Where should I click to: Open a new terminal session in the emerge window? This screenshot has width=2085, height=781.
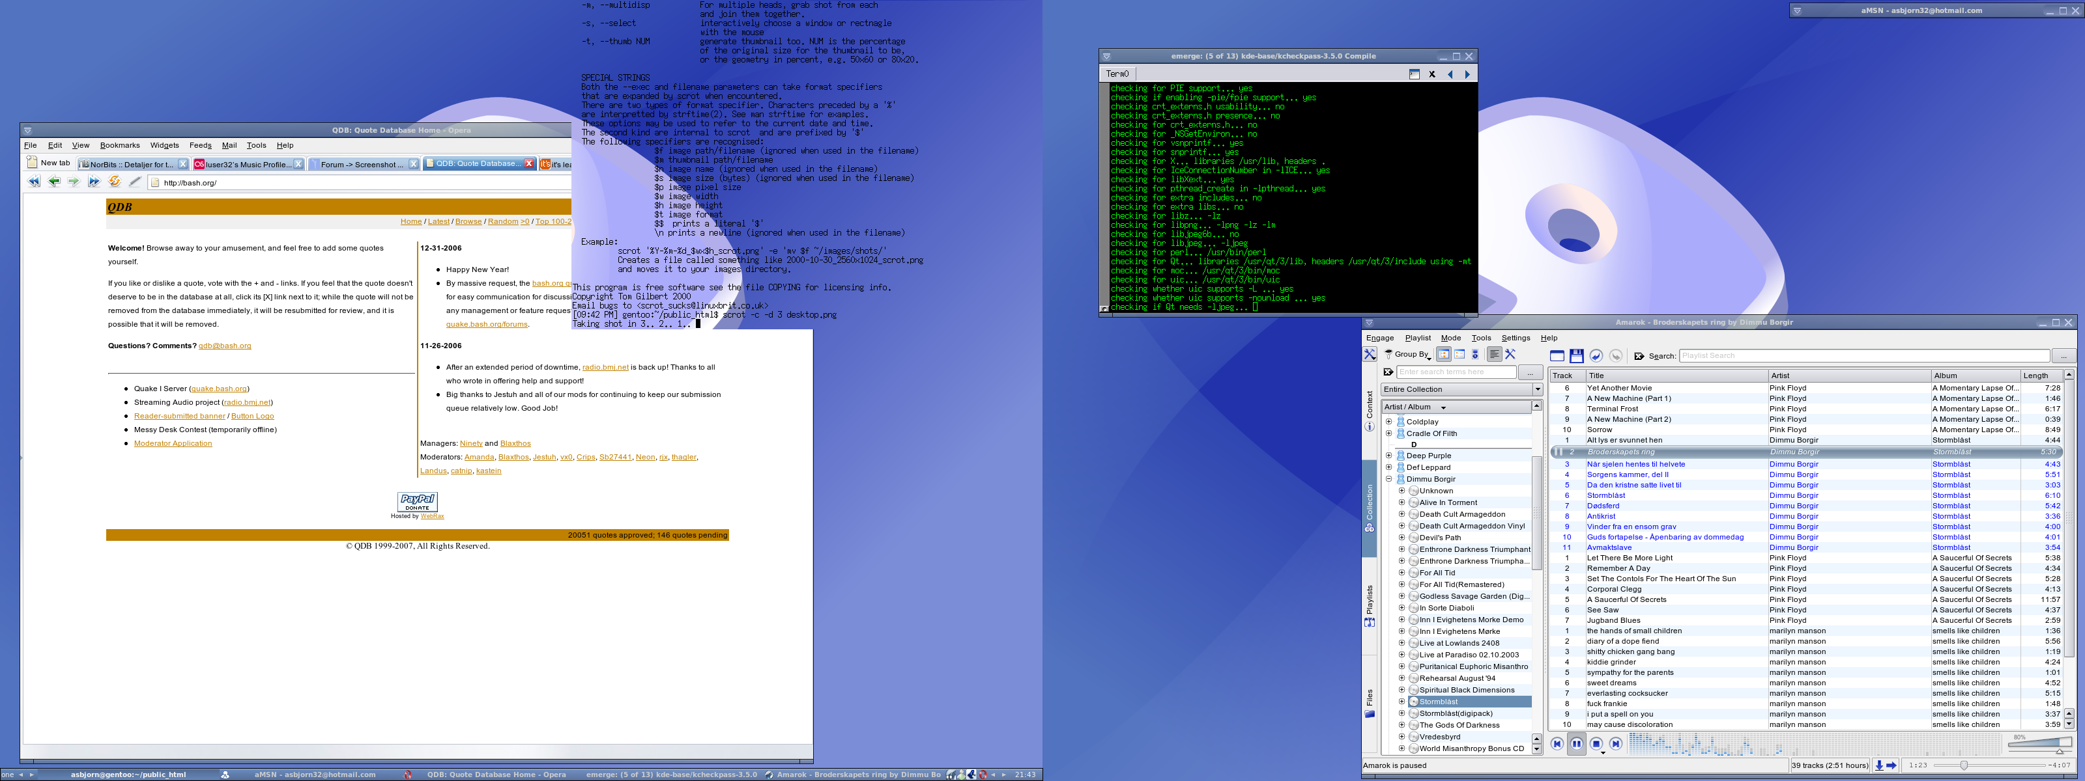(x=1414, y=74)
